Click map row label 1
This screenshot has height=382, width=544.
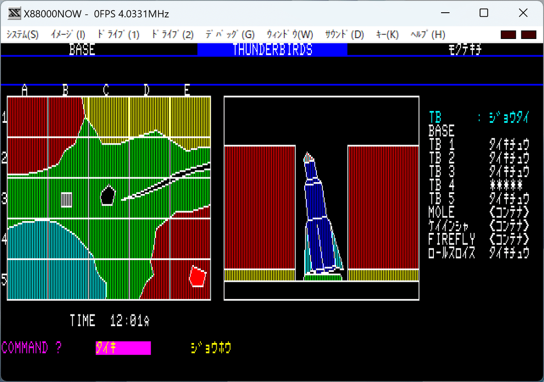point(5,117)
